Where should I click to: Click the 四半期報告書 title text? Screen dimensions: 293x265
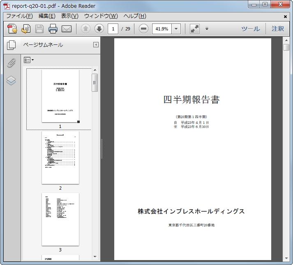(191, 100)
